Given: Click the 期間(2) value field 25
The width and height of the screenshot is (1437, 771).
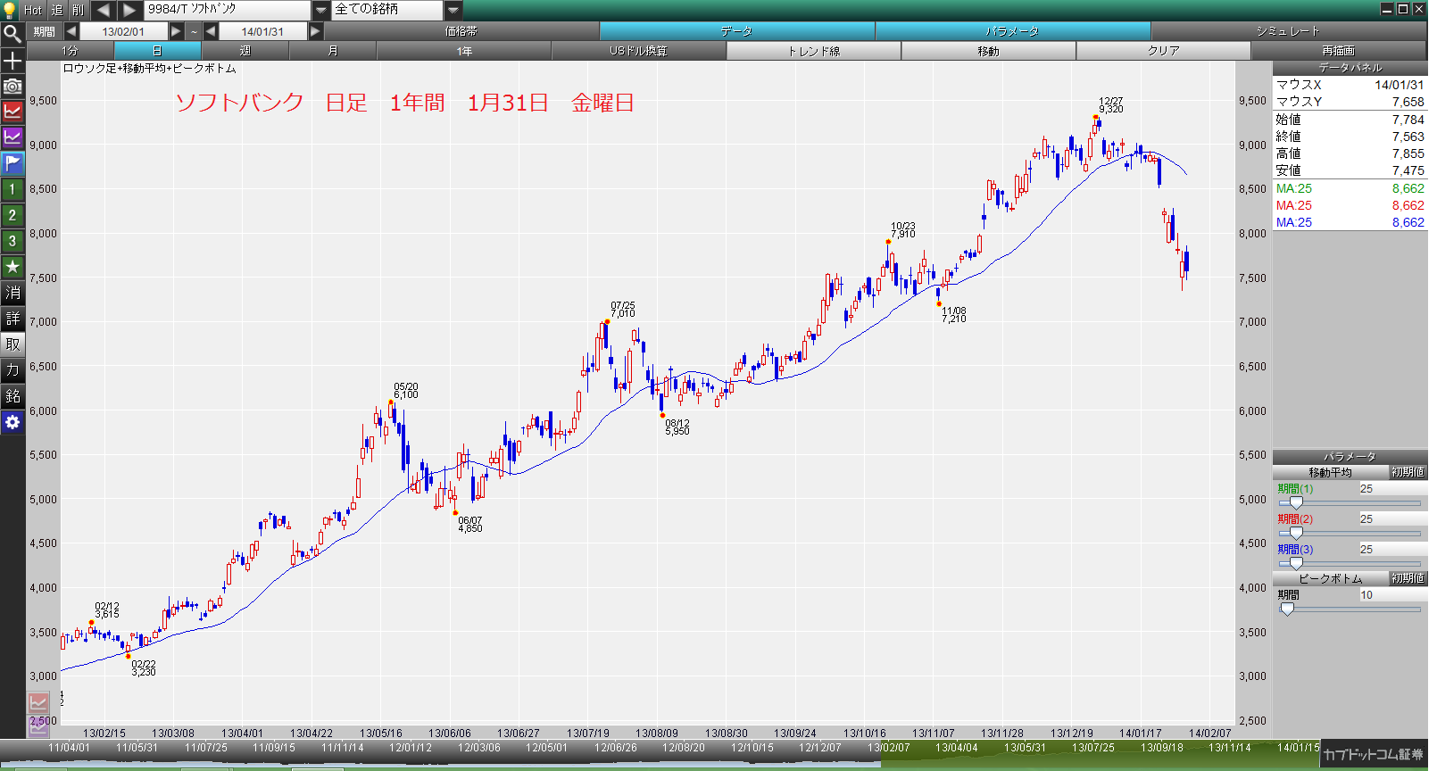Looking at the screenshot, I should (1391, 519).
